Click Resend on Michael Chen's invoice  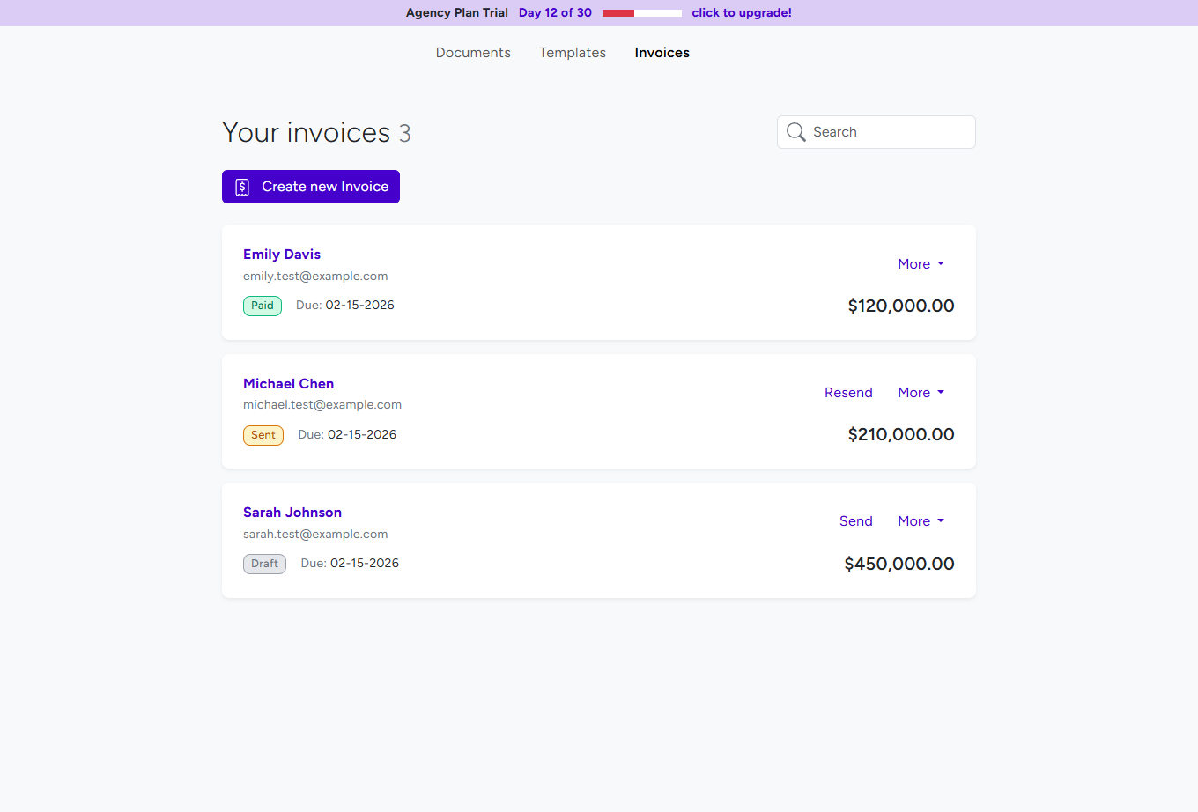(x=848, y=392)
